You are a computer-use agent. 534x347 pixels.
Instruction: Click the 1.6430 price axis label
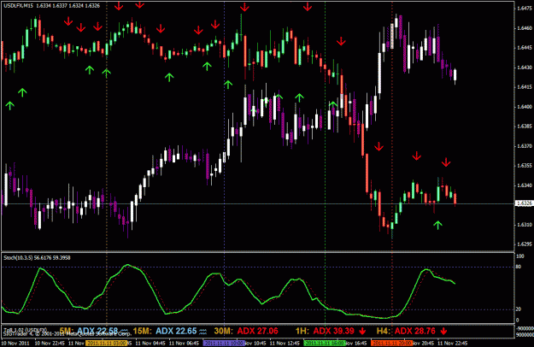click(525, 68)
